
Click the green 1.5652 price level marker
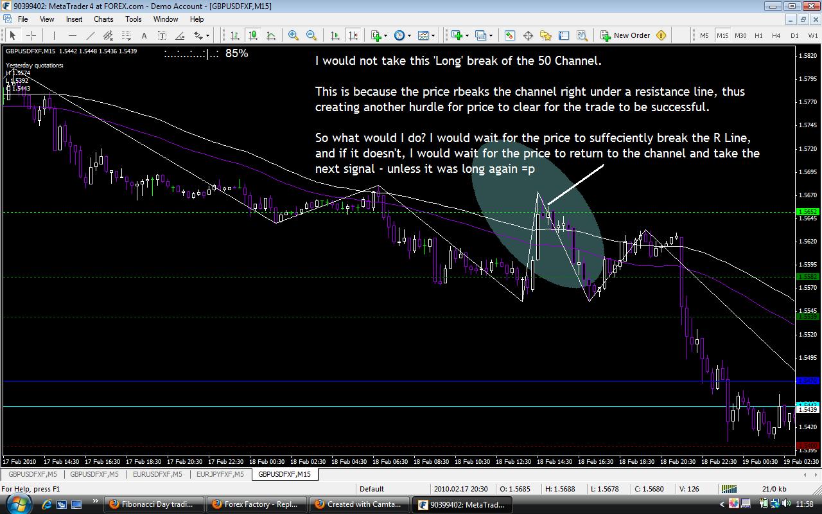[807, 212]
